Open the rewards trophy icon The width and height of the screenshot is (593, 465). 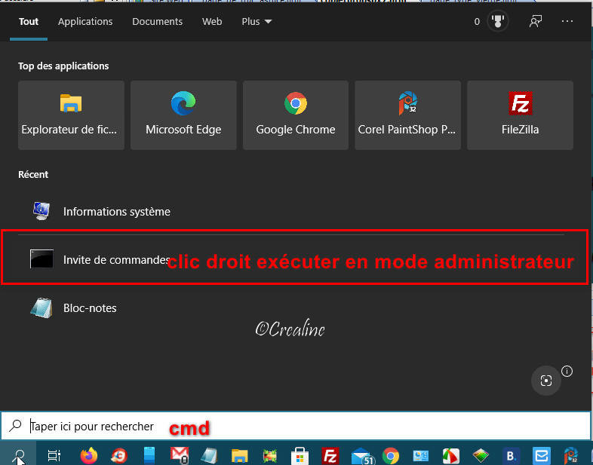point(498,22)
